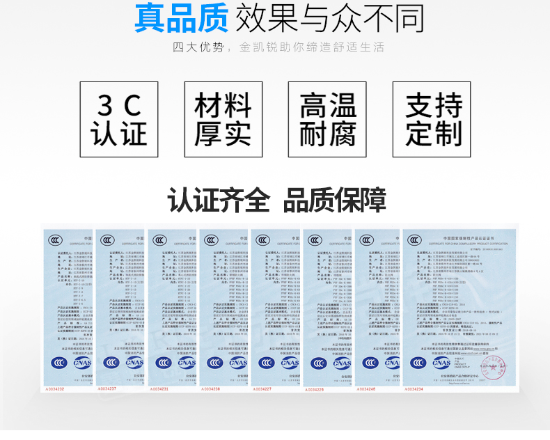Select the 材料厚实 feature box

coord(223,119)
